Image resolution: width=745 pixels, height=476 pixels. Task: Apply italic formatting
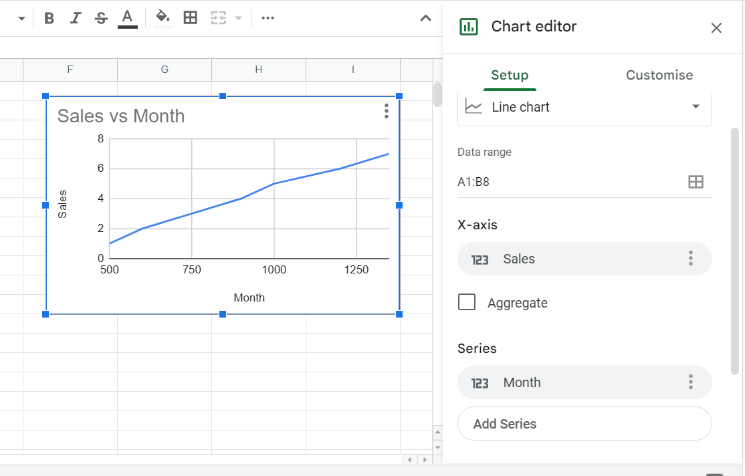[74, 18]
